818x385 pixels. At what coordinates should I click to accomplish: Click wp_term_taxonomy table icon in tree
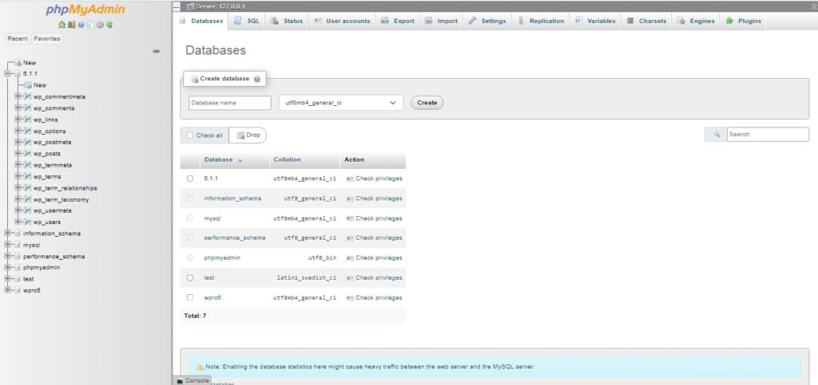coord(28,199)
